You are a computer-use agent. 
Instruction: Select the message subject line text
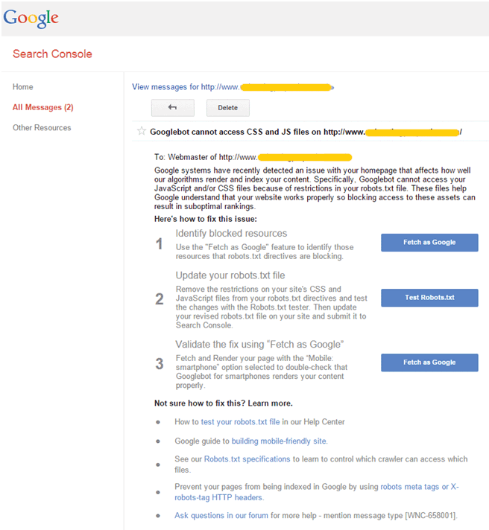[306, 132]
